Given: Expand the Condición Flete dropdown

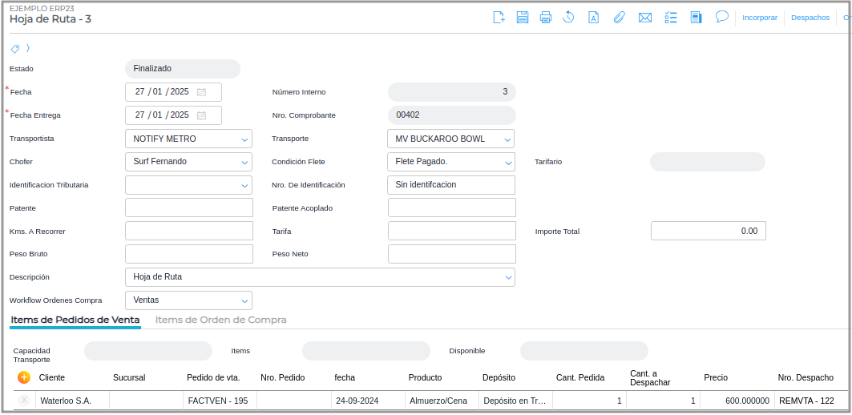Looking at the screenshot, I should click(507, 162).
